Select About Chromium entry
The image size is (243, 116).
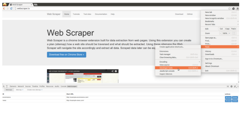[220, 66]
